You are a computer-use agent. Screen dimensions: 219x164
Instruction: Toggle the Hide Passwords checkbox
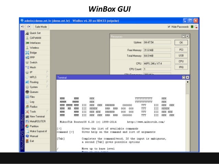click(x=169, y=27)
